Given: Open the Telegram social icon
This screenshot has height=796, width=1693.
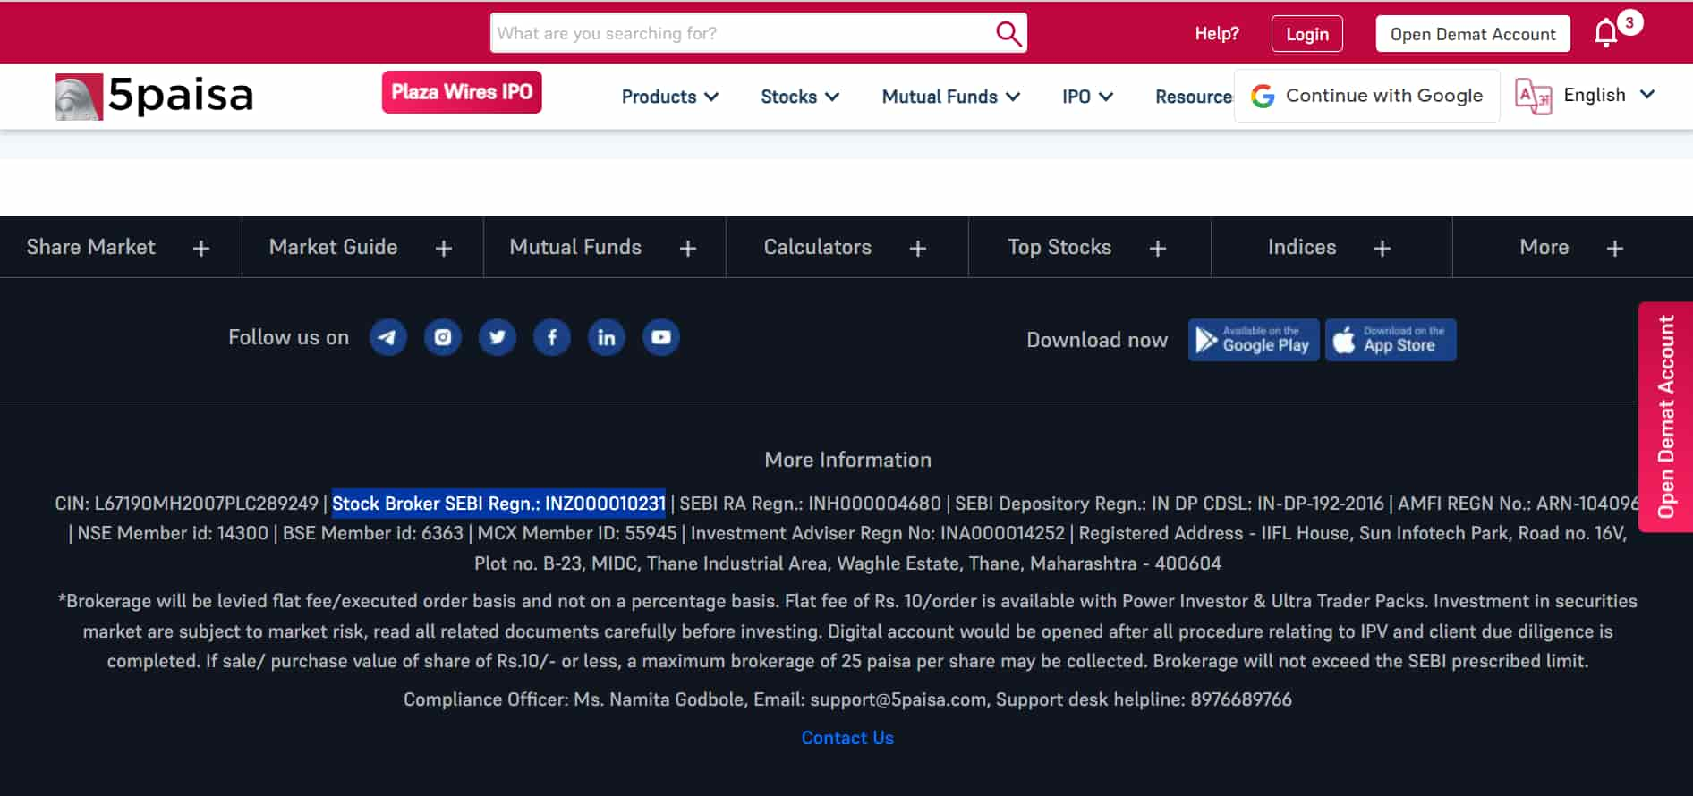Looking at the screenshot, I should [x=387, y=337].
